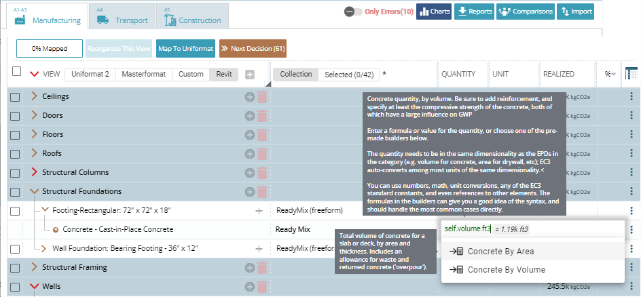Open three-dot menu for Ceilings row
This screenshot has width=641, height=297.
[x=631, y=97]
